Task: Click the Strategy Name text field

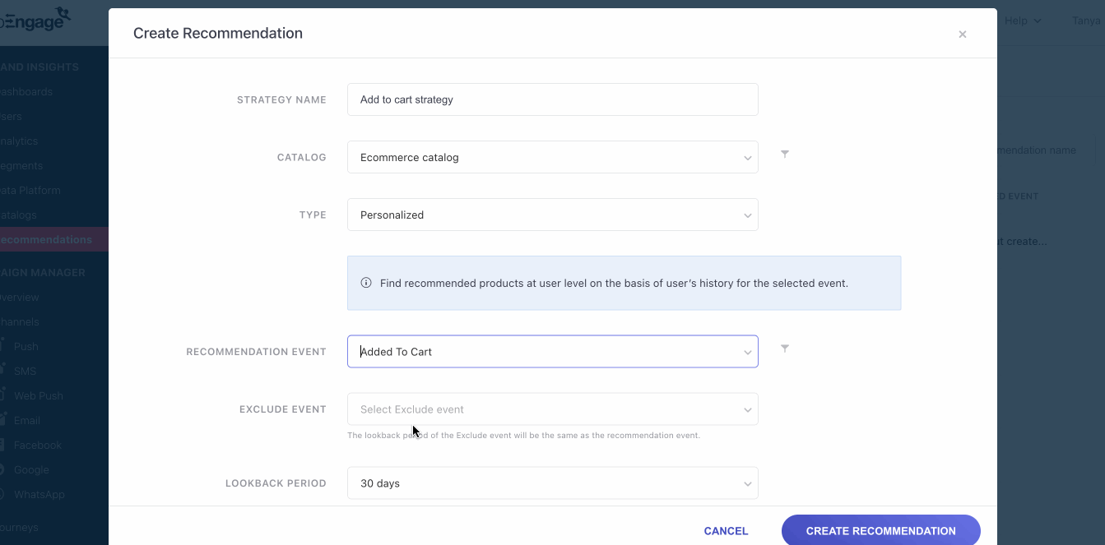Action: click(552, 99)
